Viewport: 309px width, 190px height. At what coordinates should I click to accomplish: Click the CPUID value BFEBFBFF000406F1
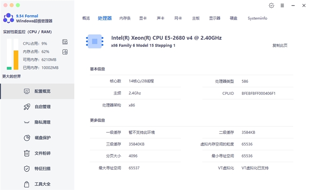click(258, 93)
